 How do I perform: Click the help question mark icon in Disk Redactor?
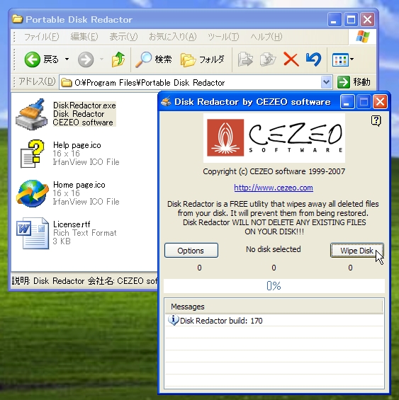[x=376, y=120]
